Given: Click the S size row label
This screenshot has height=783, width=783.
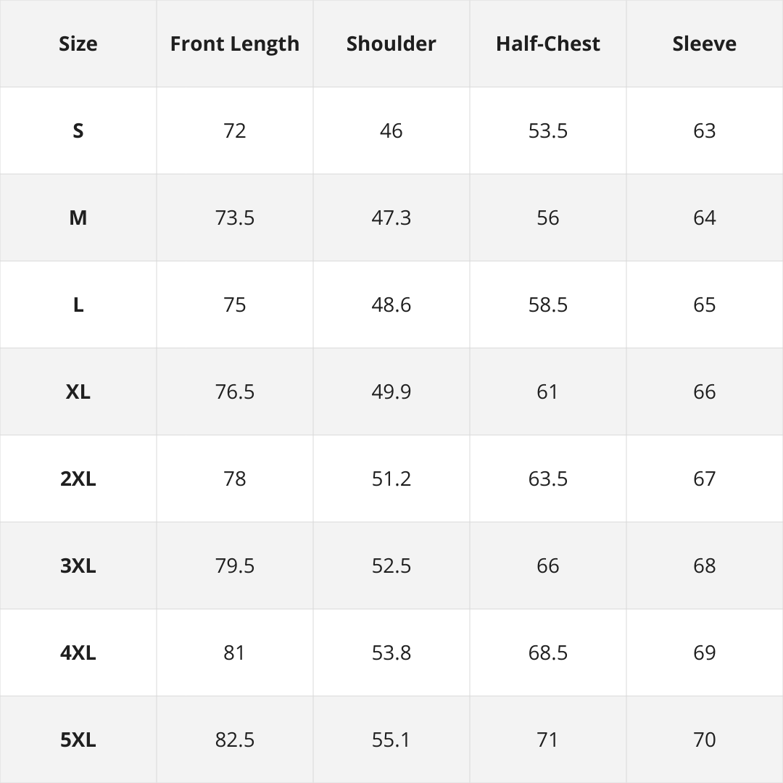Looking at the screenshot, I should (78, 130).
